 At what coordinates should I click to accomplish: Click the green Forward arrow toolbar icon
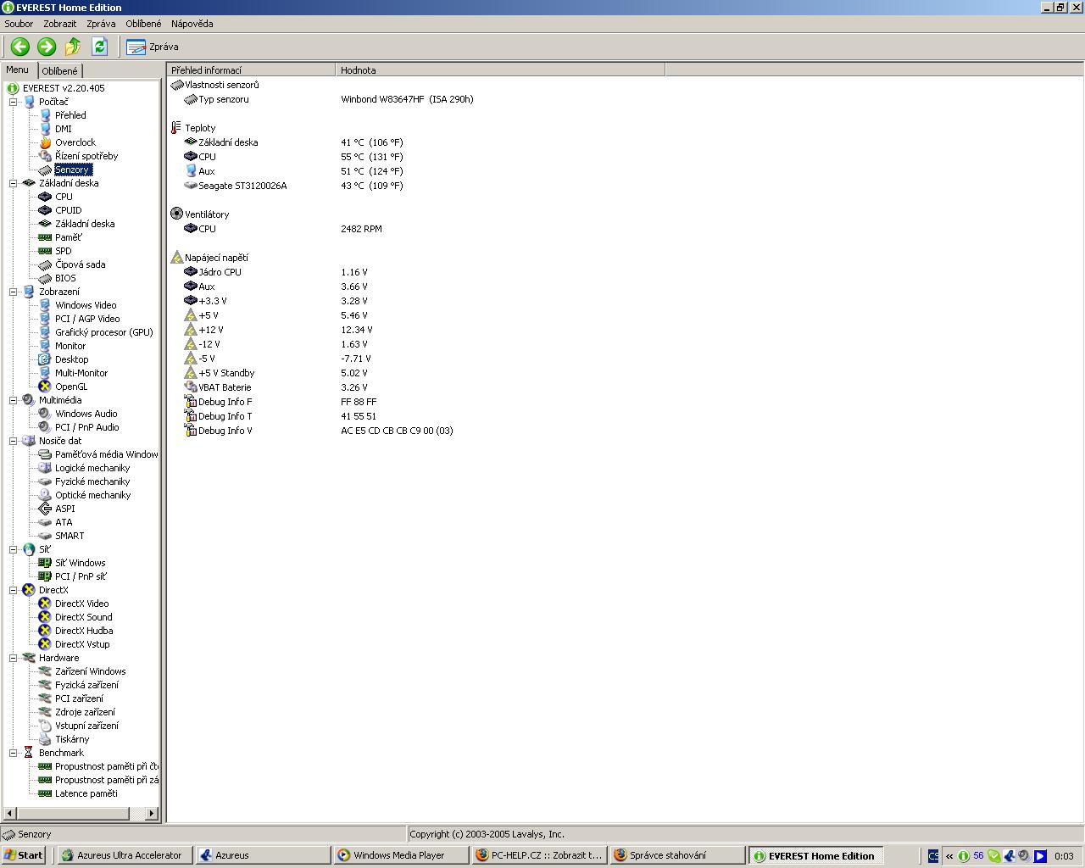(47, 47)
